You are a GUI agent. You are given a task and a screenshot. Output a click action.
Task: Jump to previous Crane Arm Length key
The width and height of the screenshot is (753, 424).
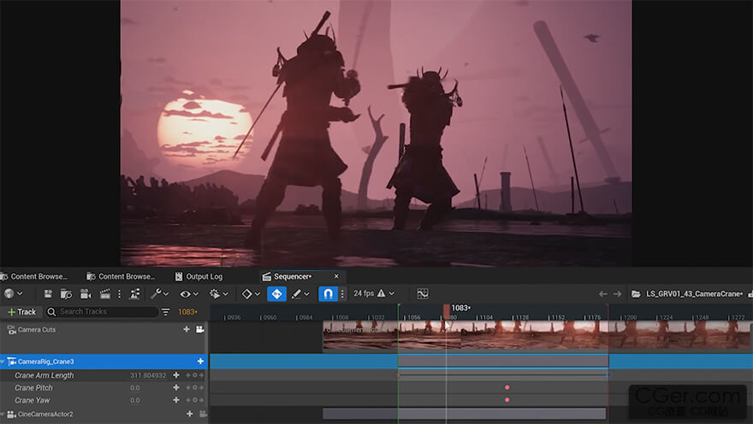(x=187, y=375)
